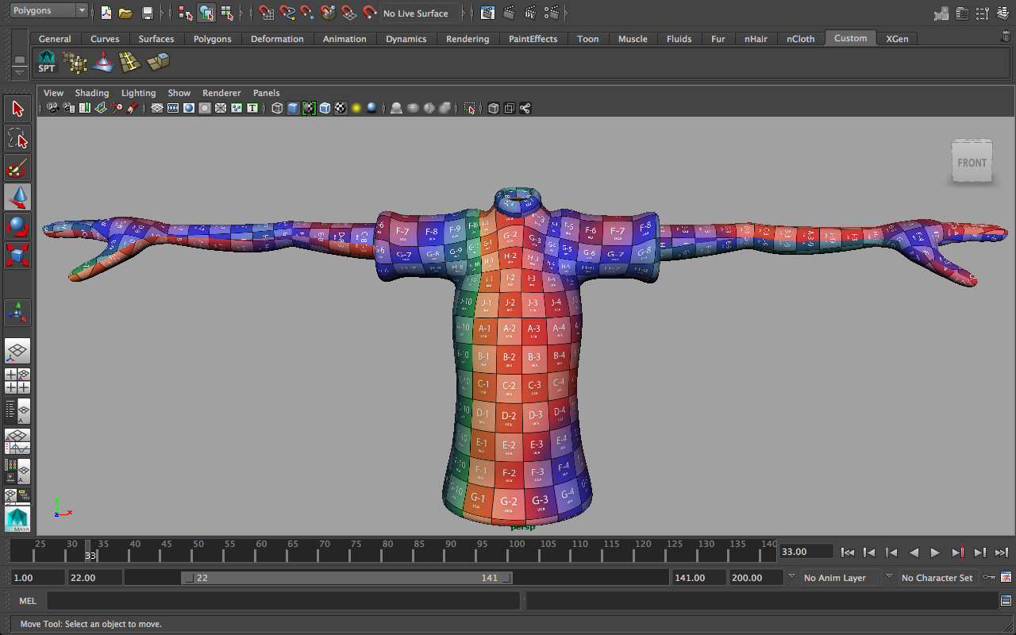1016x635 pixels.
Task: Click the SPT icon on the Custom shelf
Action: tap(47, 62)
